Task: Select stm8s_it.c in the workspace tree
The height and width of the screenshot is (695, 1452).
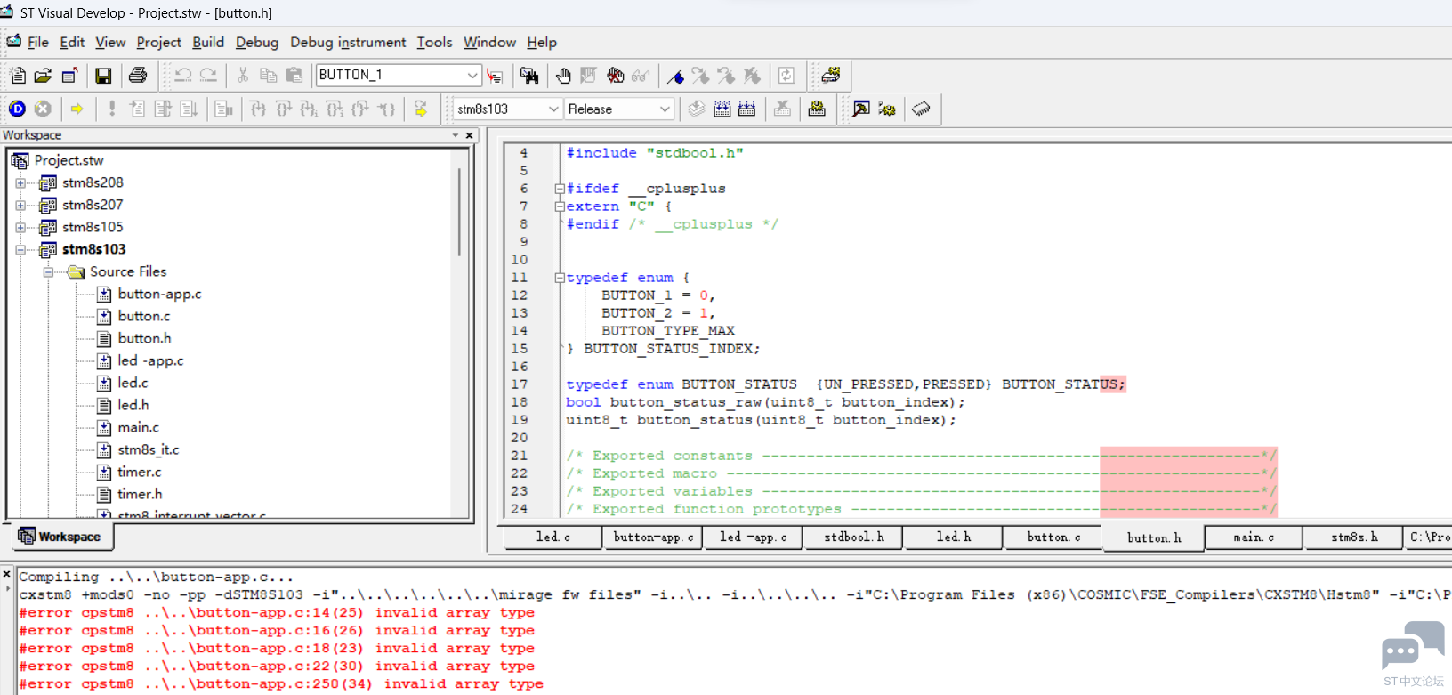Action: click(x=148, y=449)
